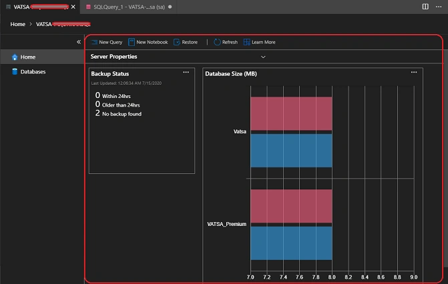This screenshot has width=448, height=284.
Task: Click the 'Backup Status' widget title
Action: tap(110, 73)
